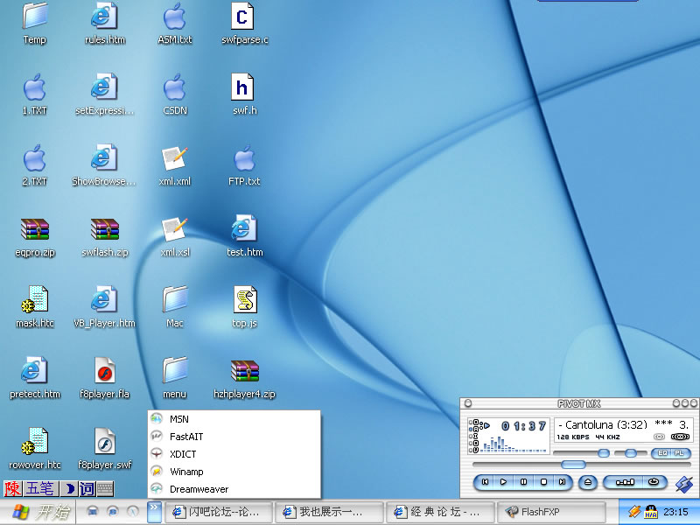700x525 pixels.
Task: Click the QQ penguin tray icon
Action: click(651, 511)
